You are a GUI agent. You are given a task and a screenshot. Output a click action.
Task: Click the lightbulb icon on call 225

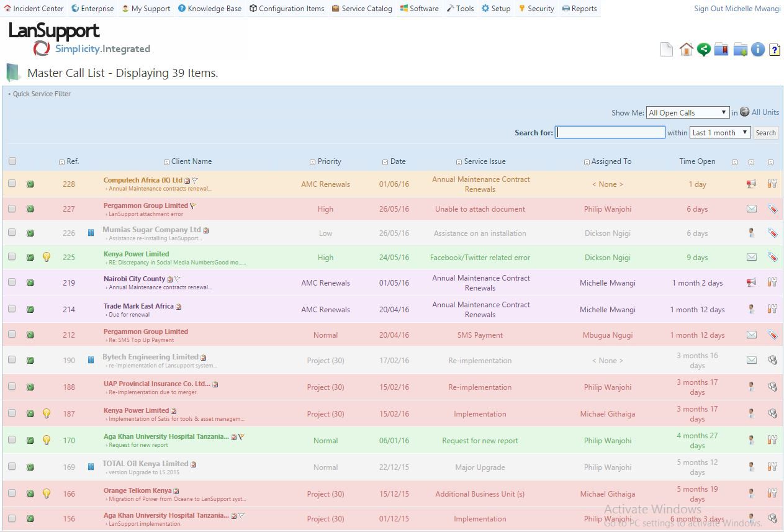46,257
